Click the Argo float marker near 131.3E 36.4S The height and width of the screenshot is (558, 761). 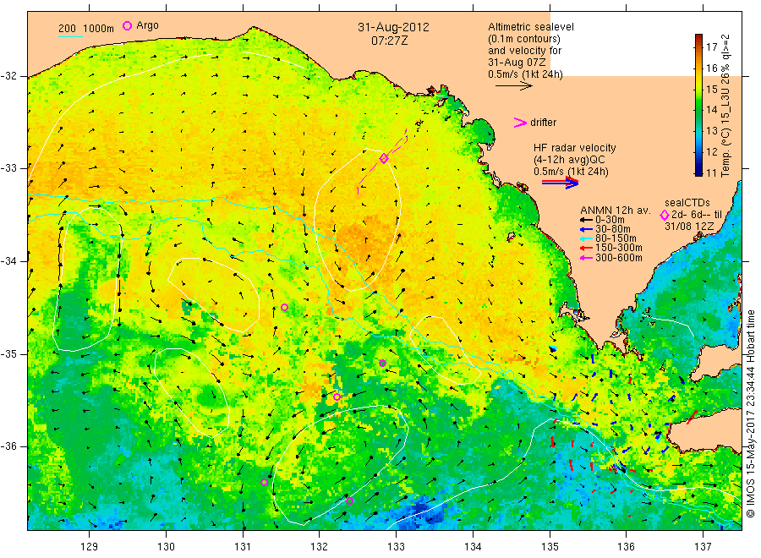tap(264, 482)
